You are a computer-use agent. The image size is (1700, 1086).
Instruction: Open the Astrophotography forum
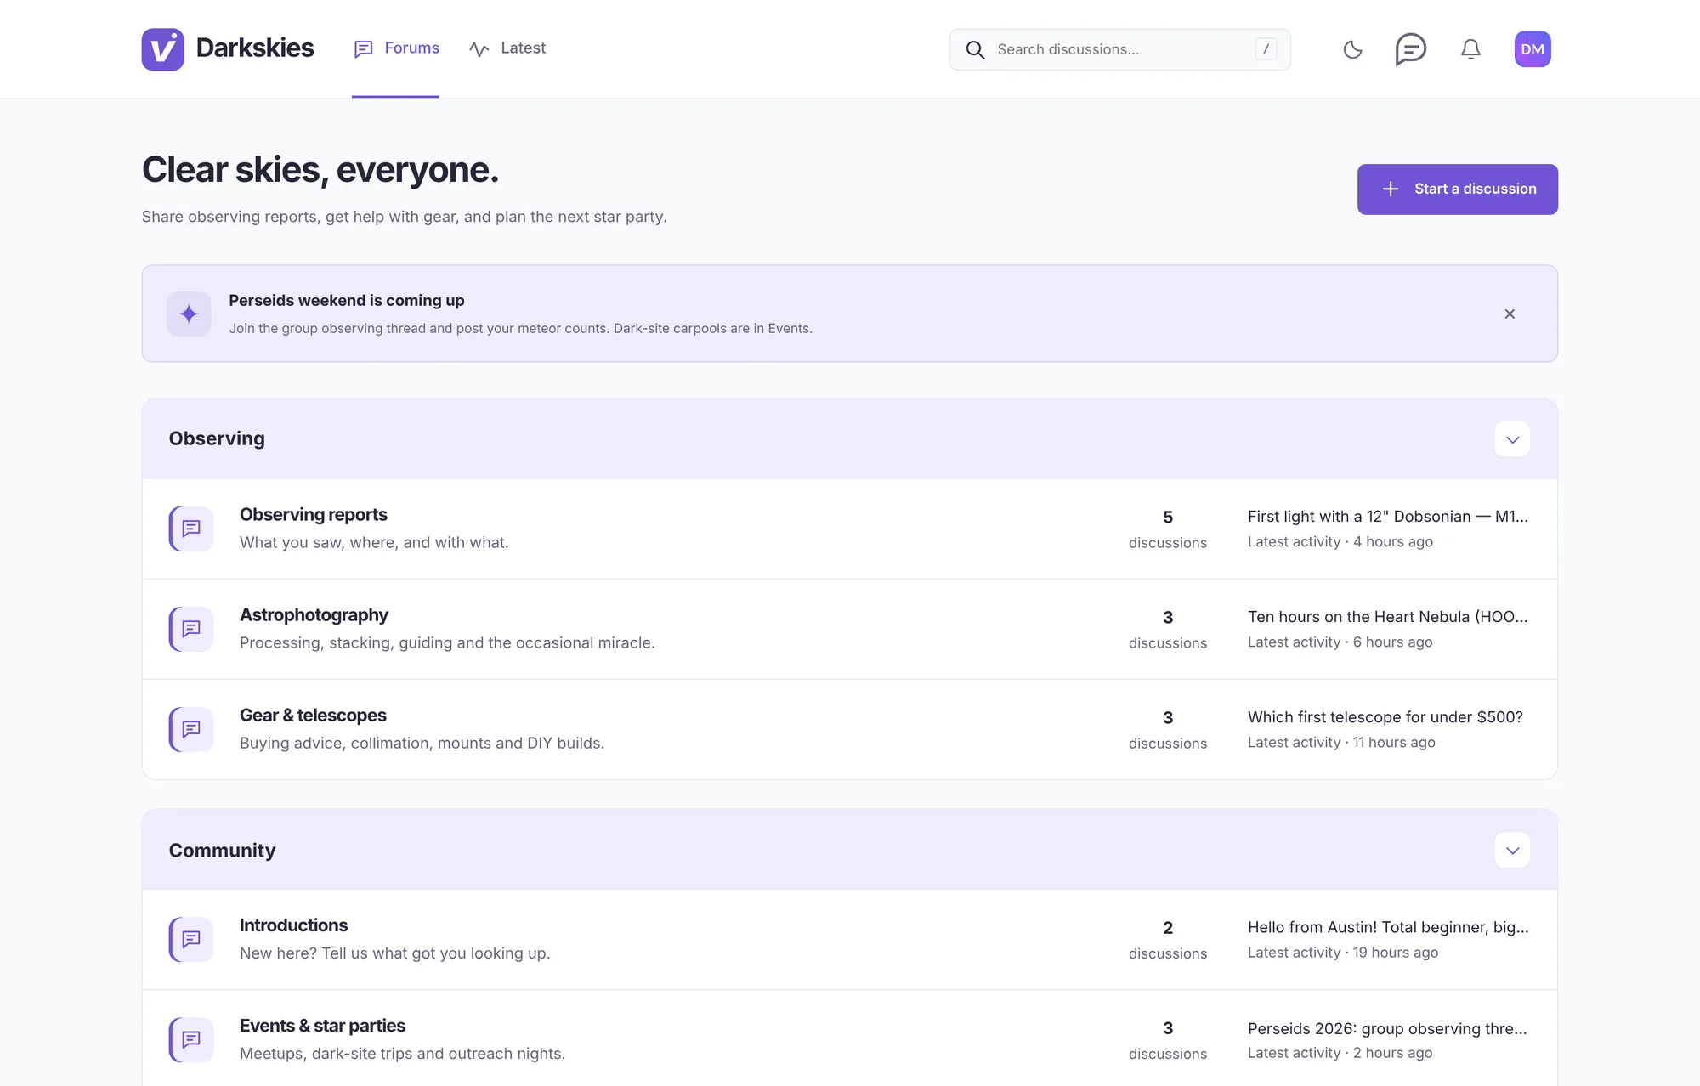pyautogui.click(x=314, y=615)
